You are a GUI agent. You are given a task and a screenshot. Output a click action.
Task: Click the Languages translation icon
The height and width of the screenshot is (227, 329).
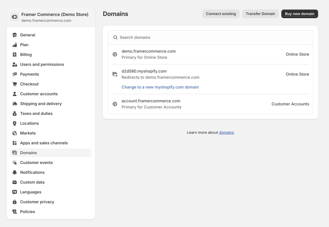pyautogui.click(x=14, y=192)
